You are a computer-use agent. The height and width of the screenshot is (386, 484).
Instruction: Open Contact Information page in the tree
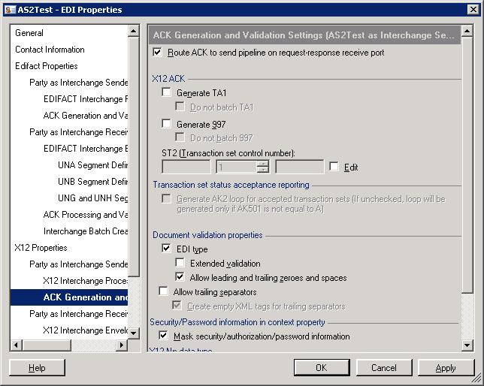pos(50,50)
